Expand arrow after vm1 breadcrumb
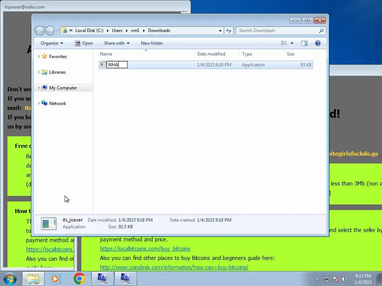The image size is (382, 286). coord(144,31)
